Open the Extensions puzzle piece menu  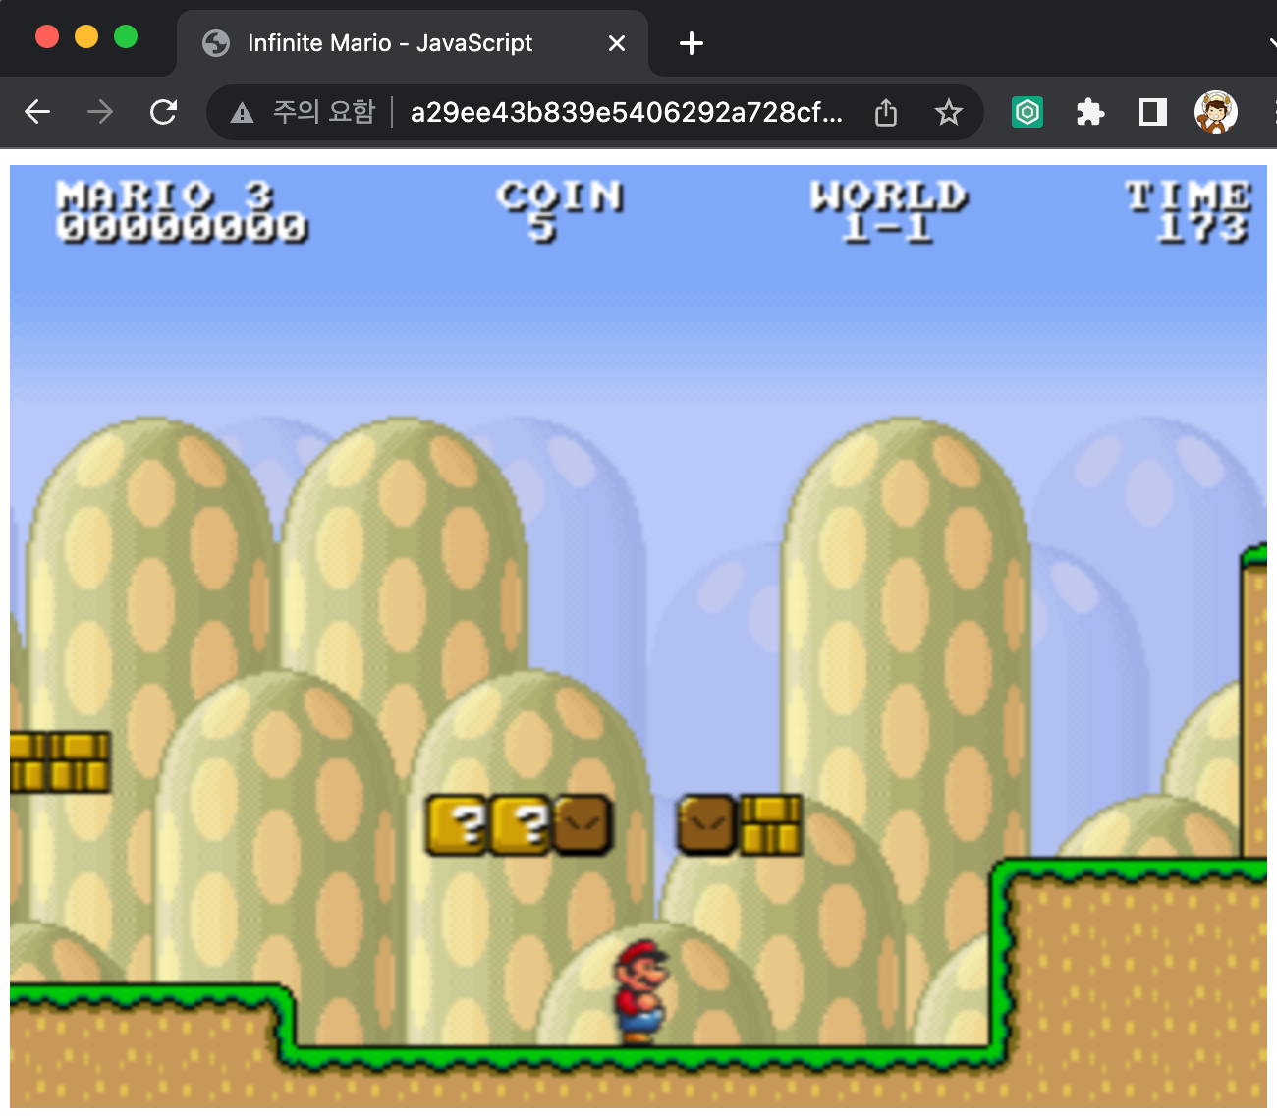click(x=1090, y=112)
